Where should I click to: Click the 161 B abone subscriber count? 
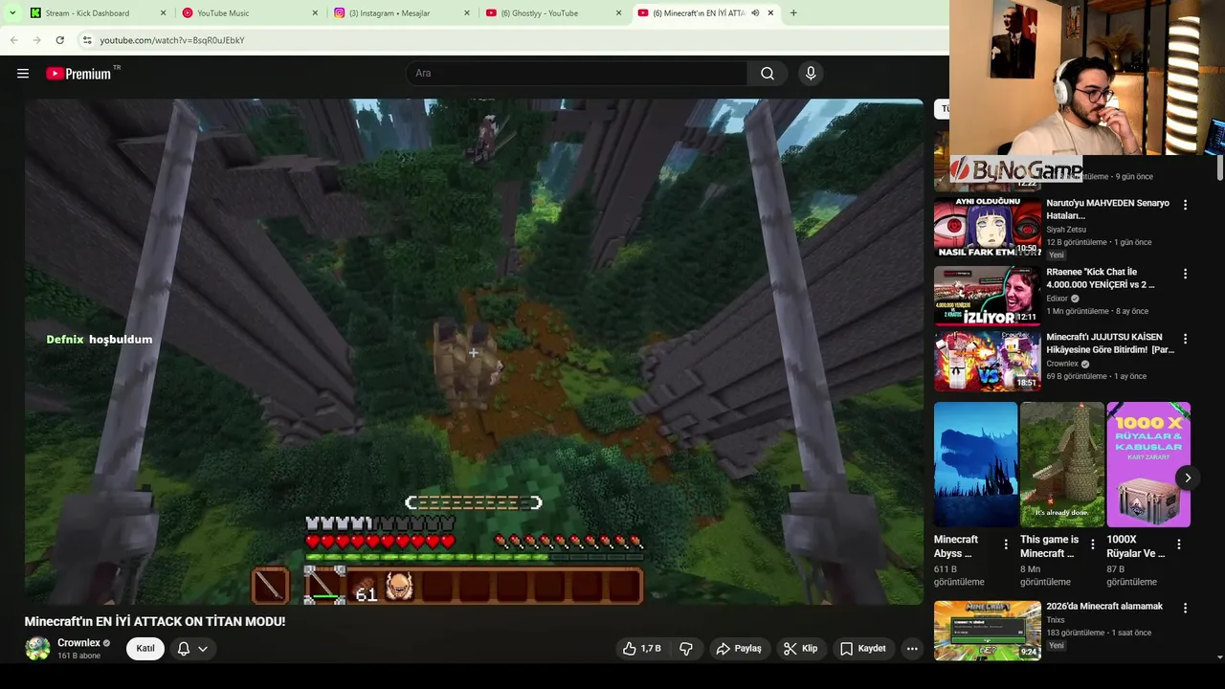78,656
